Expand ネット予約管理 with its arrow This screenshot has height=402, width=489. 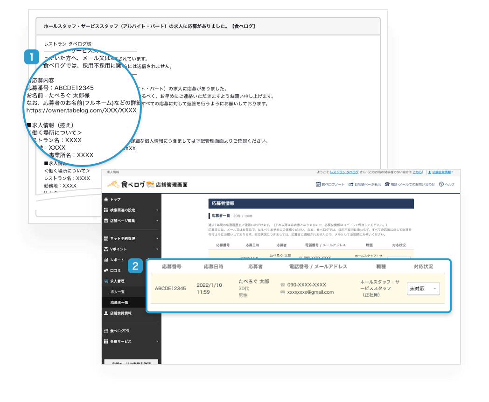coord(157,238)
